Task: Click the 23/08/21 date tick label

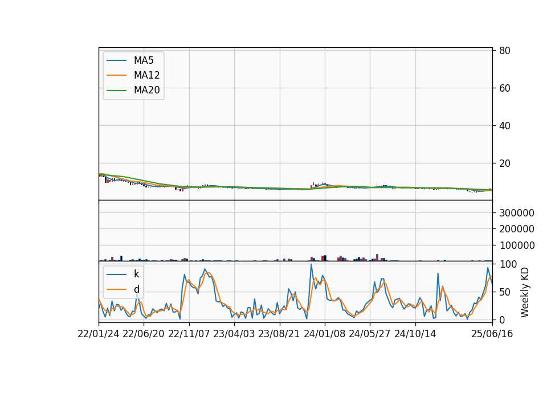Action: [x=279, y=334]
